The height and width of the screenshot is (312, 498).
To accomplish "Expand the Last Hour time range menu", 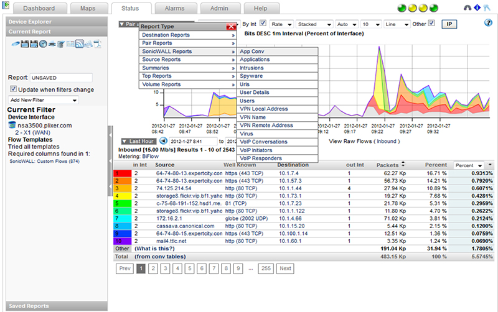I will tap(138, 142).
